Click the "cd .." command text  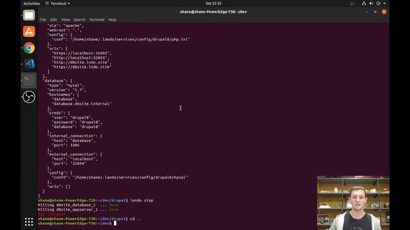(x=136, y=218)
